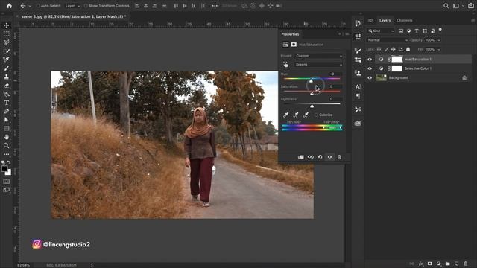This screenshot has width=477, height=268.
Task: Toggle layer filtering switch in Layers panel
Action: click(x=440, y=30)
